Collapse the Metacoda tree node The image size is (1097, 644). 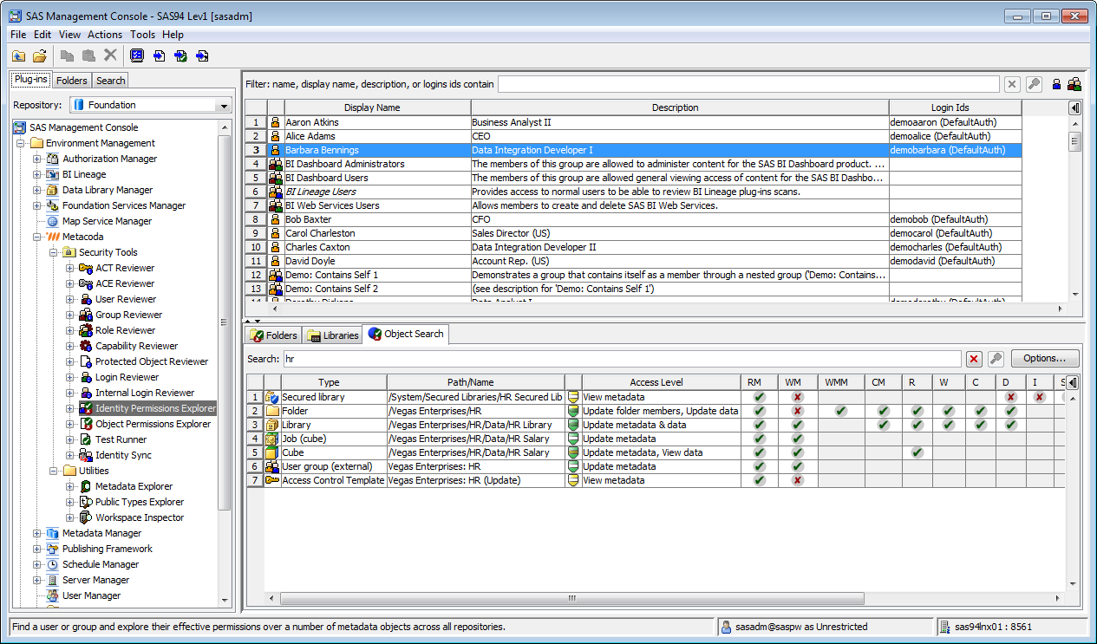coord(37,237)
